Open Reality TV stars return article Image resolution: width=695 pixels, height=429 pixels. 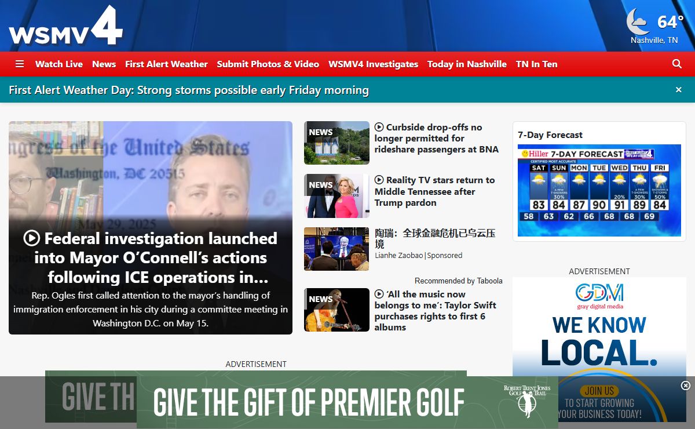(435, 191)
